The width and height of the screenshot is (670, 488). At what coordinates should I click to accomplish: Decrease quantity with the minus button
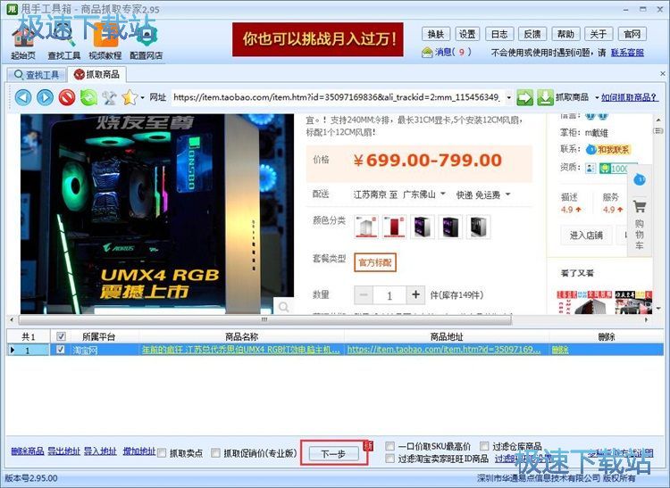point(364,294)
